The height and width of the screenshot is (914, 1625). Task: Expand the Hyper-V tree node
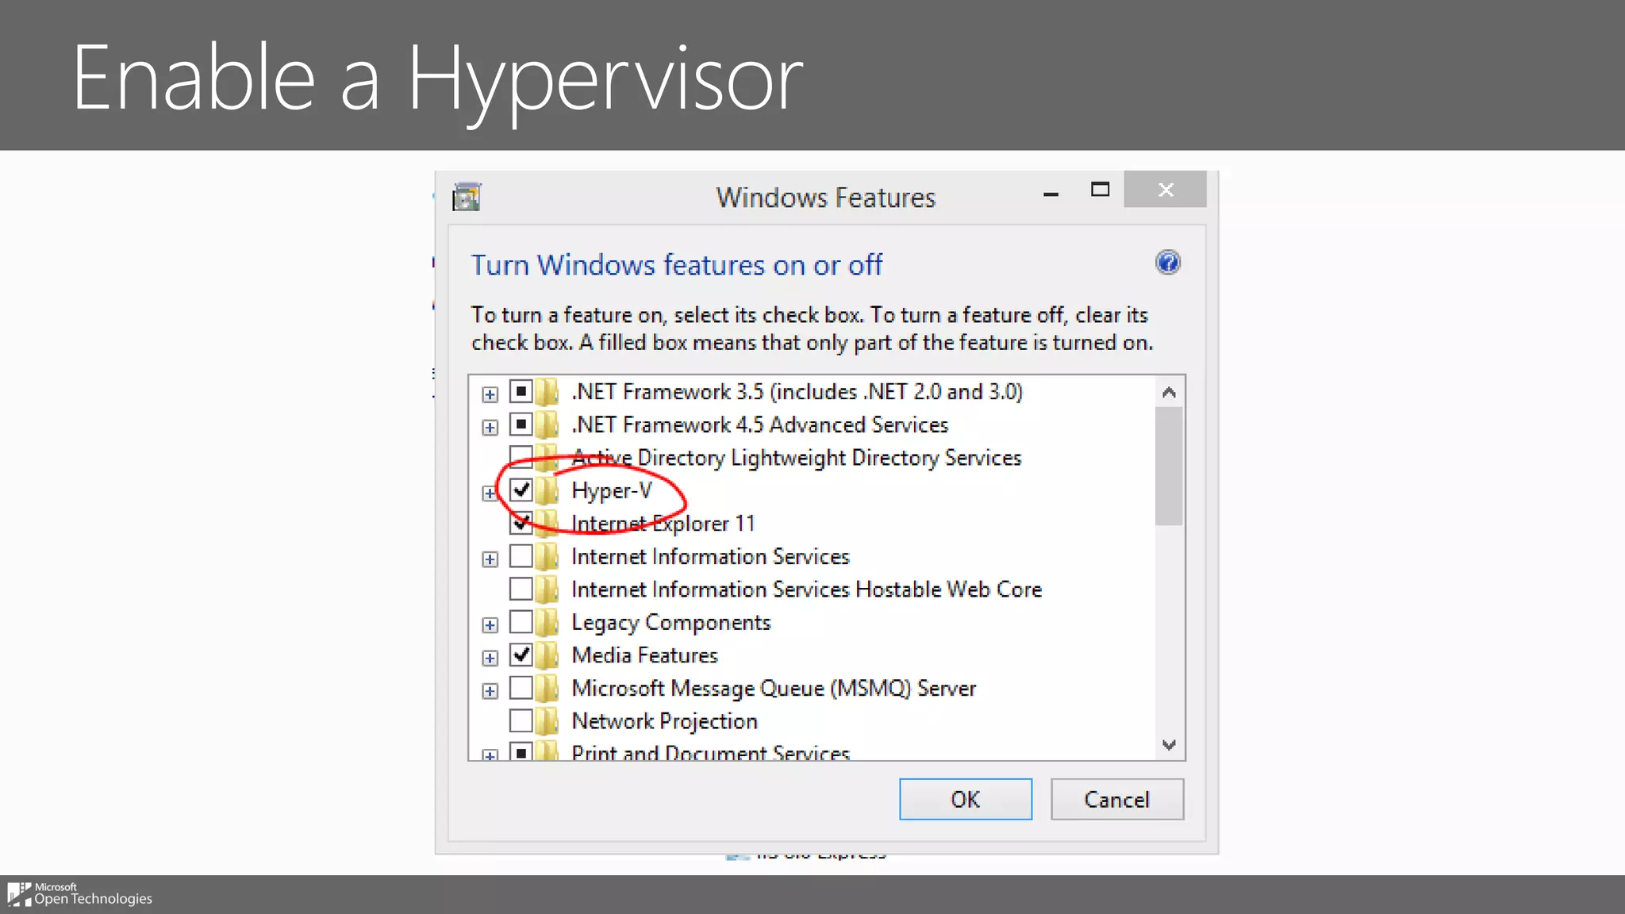[x=490, y=493]
